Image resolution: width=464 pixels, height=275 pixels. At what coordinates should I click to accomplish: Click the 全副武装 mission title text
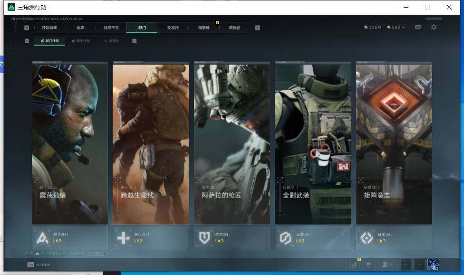pyautogui.click(x=296, y=195)
